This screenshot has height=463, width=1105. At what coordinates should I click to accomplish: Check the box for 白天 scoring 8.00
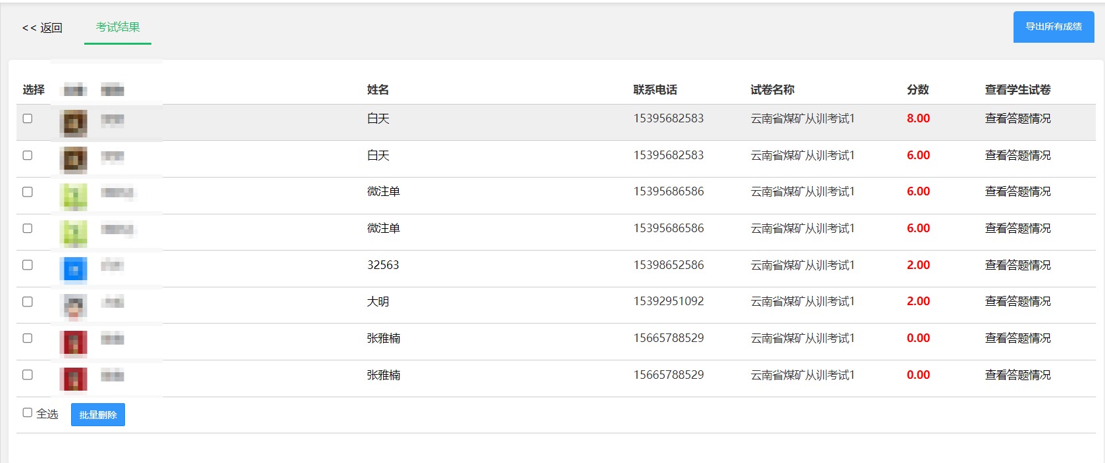[28, 118]
